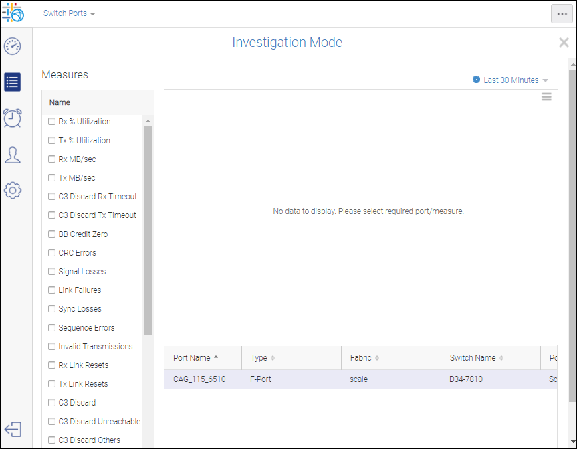Click the Name header in Measures

pyautogui.click(x=60, y=102)
